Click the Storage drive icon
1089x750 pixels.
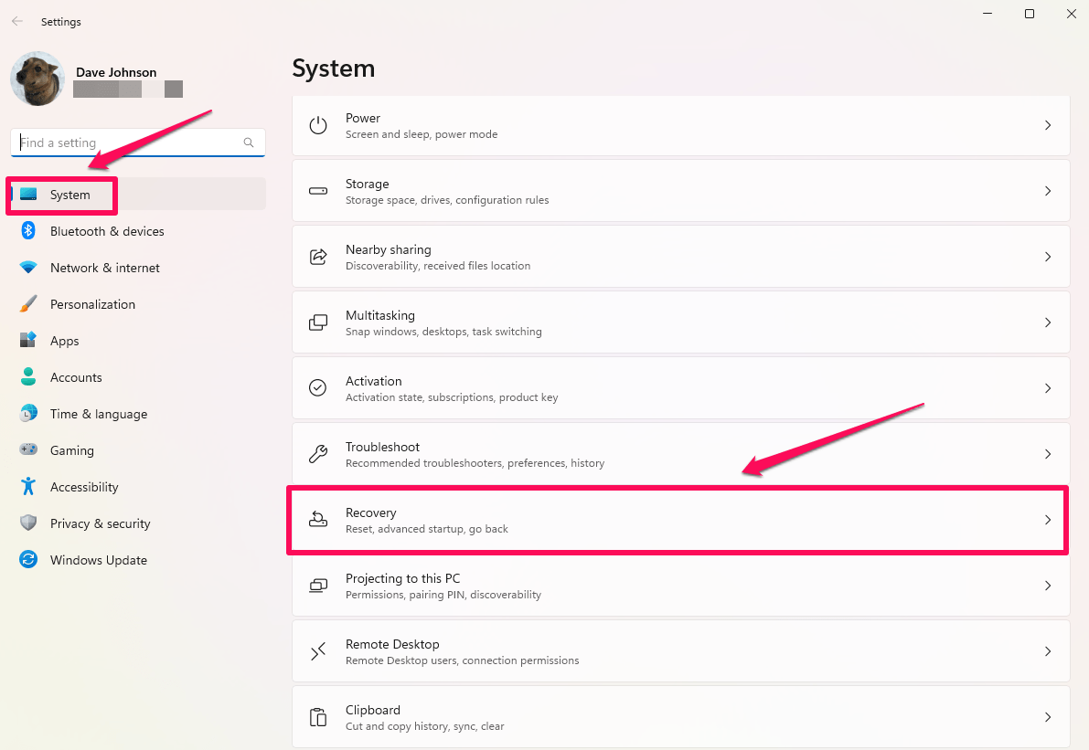(317, 191)
